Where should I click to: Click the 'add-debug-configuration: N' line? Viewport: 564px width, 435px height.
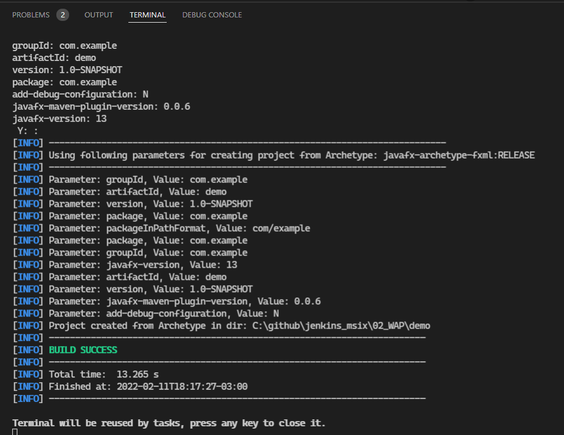click(80, 95)
